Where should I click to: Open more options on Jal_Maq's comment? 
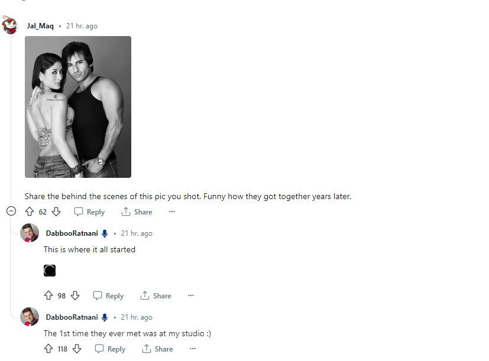point(172,212)
